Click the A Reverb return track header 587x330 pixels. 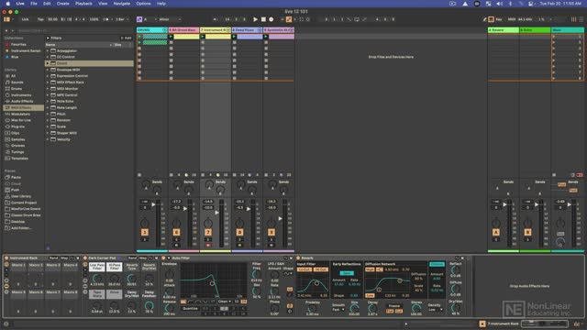(504, 30)
